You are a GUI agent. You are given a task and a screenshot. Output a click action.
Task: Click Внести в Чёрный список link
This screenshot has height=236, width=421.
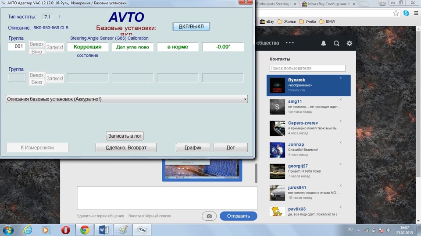pyautogui.click(x=150, y=216)
